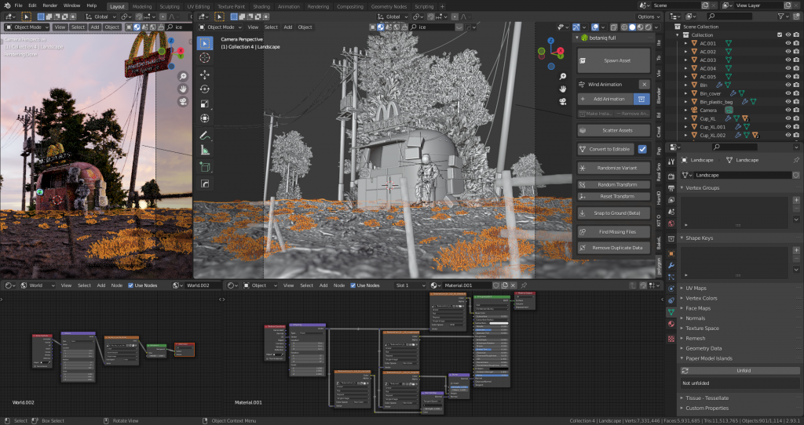Open the Add menu in center viewport header
This screenshot has width=804, height=425.
[x=288, y=27]
